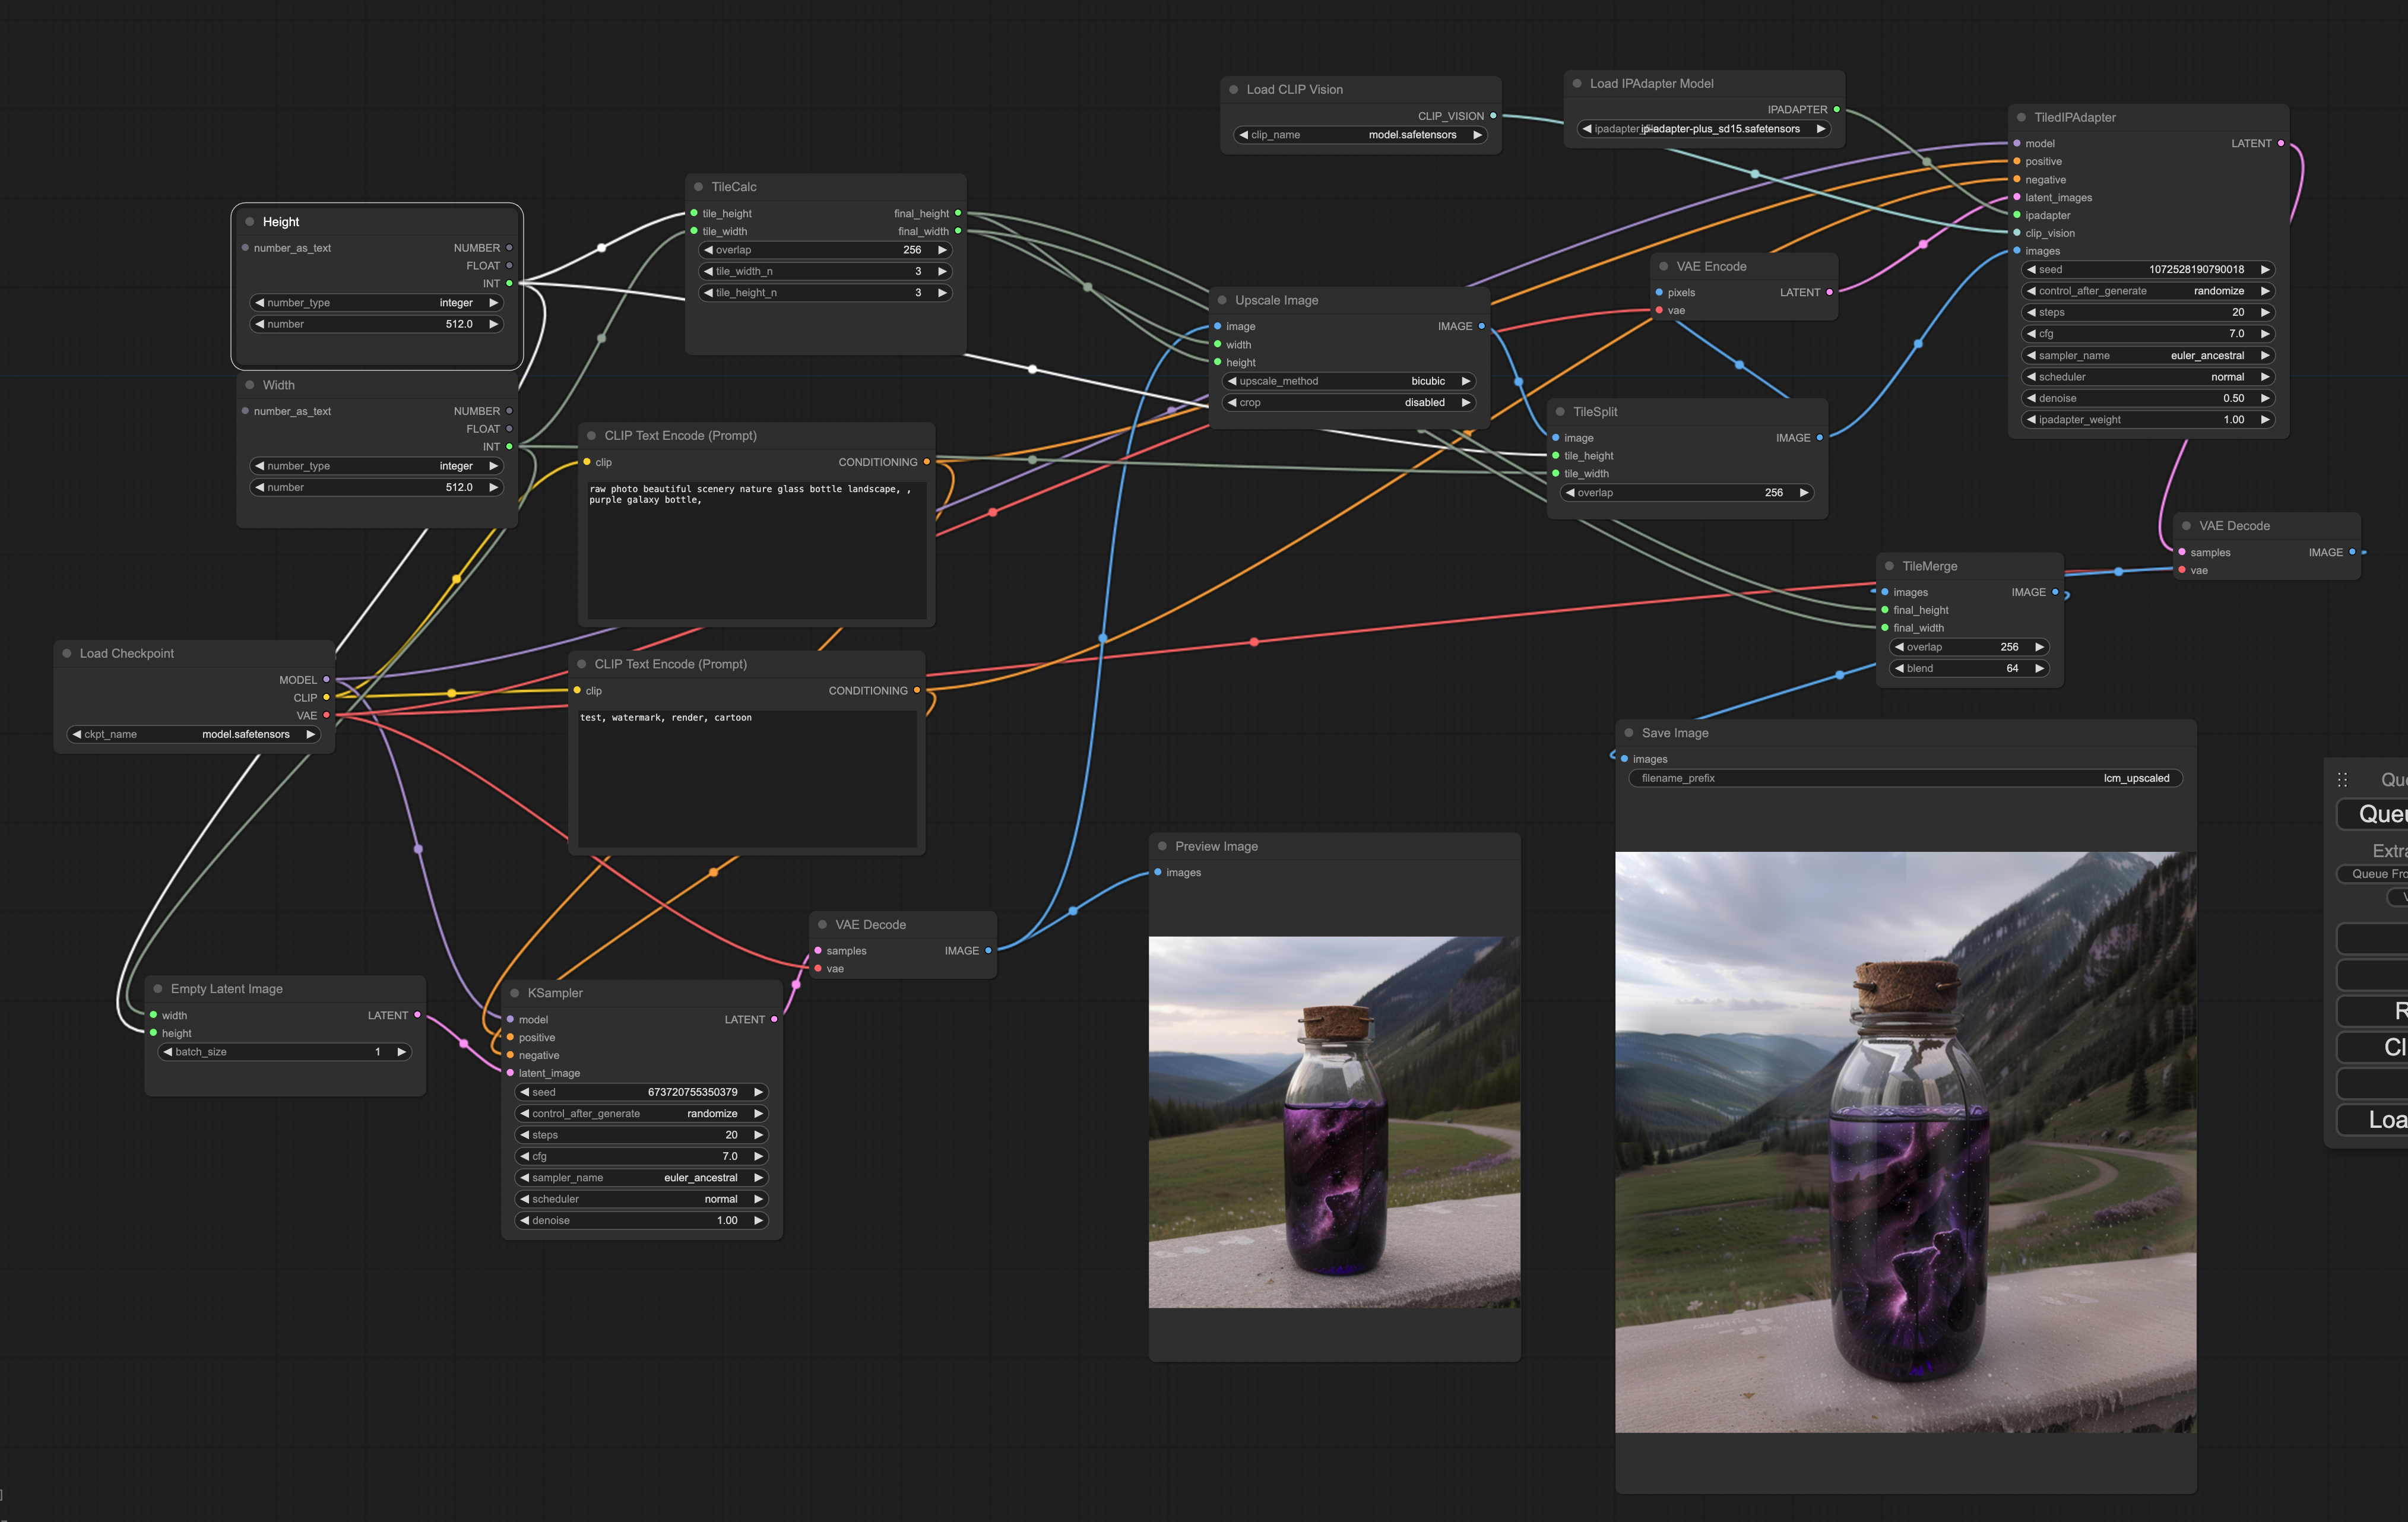Decrease KSampler cfg with left arrow
The height and width of the screenshot is (1522, 2408).
point(525,1157)
